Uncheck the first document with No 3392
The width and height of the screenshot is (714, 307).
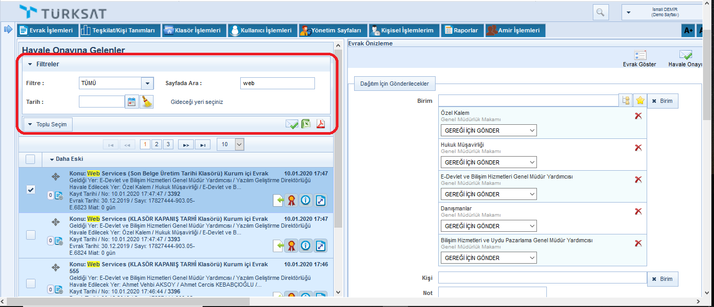[31, 190]
